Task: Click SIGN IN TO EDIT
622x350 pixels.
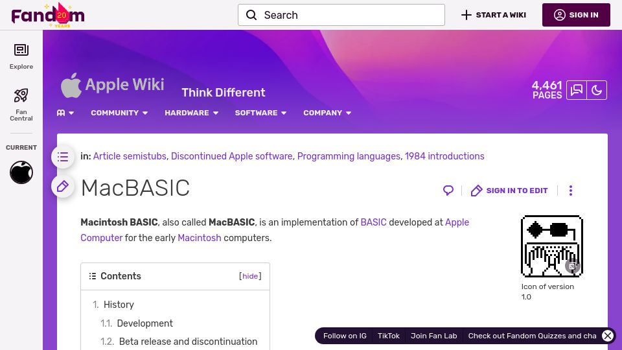Action: point(509,191)
